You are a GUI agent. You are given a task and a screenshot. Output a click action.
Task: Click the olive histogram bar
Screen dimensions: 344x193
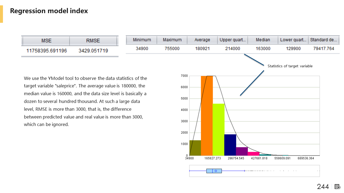195,148
